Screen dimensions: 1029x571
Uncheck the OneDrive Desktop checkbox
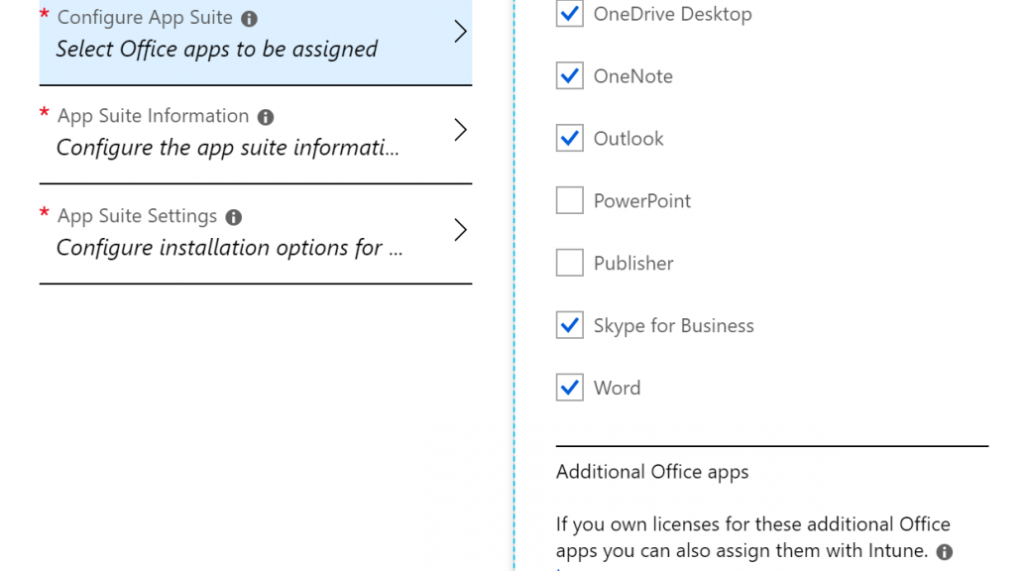click(x=570, y=13)
